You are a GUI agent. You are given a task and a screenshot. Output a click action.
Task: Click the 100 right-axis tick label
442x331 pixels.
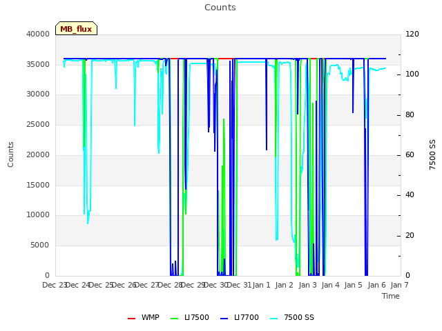point(412,74)
